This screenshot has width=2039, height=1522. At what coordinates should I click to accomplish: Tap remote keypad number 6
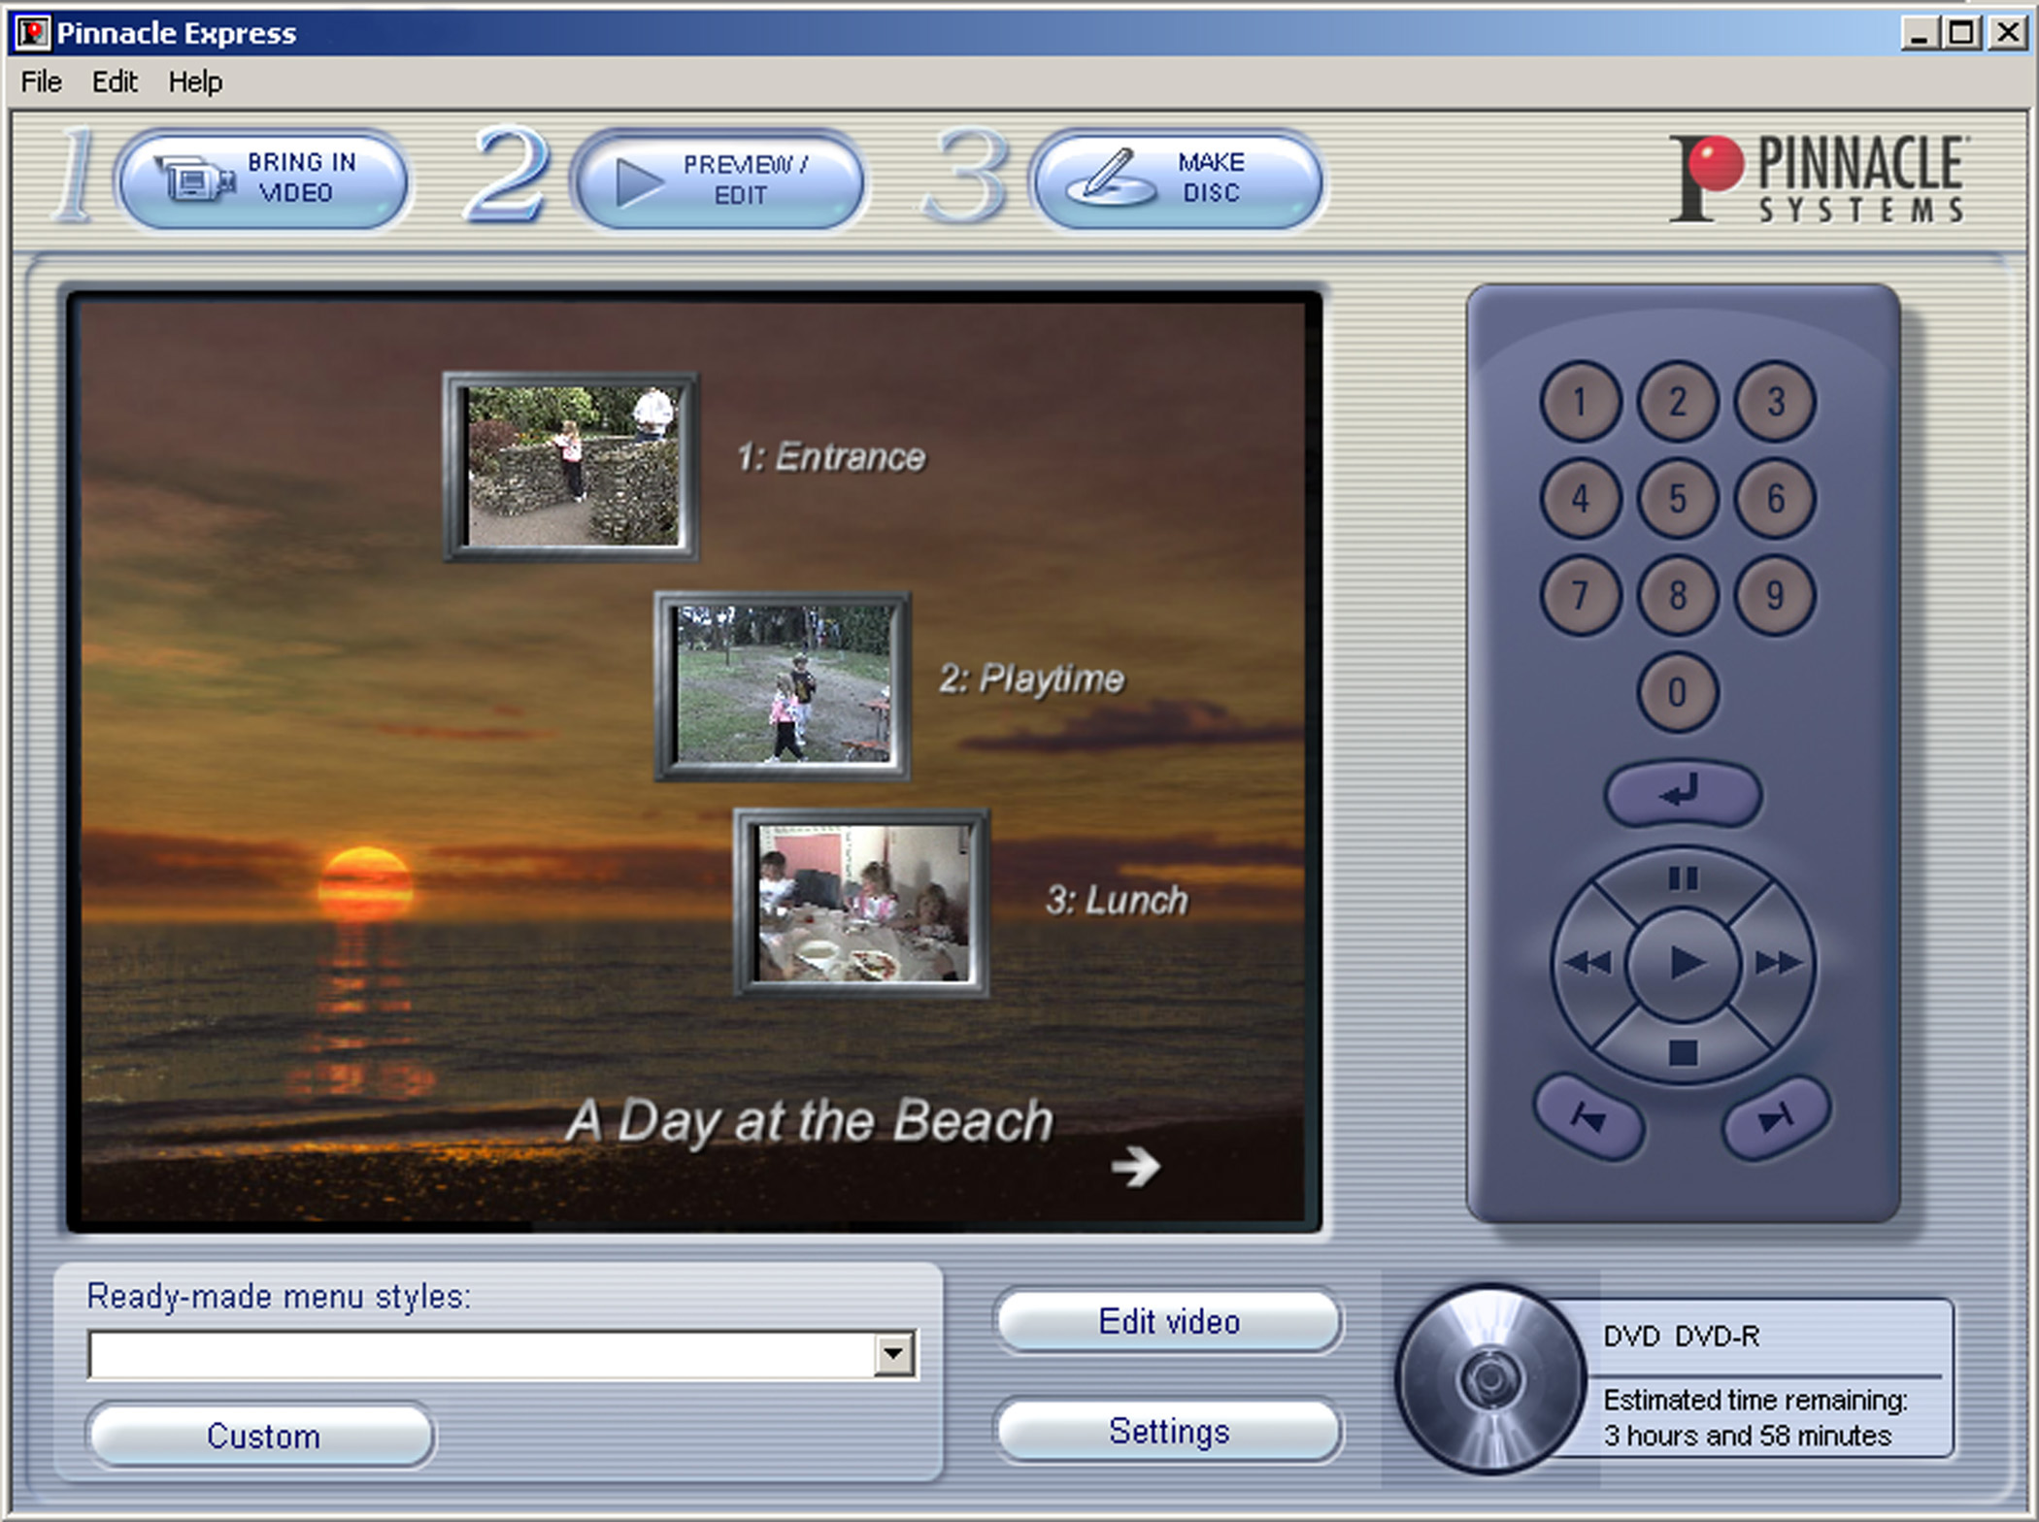coord(1775,499)
